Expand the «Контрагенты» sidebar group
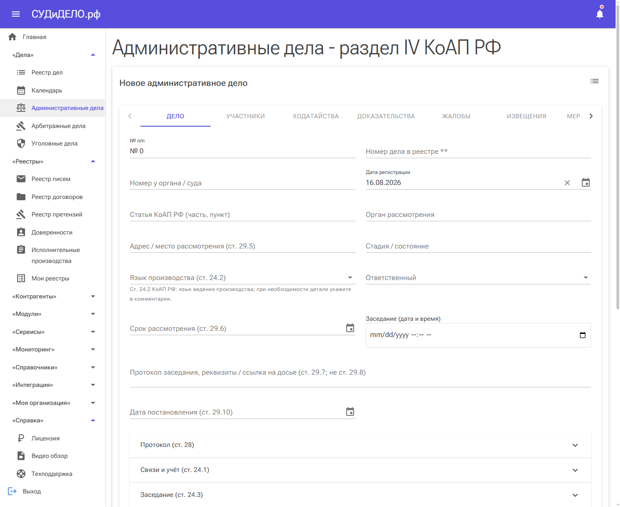Viewport: 620px width, 507px height. point(93,296)
